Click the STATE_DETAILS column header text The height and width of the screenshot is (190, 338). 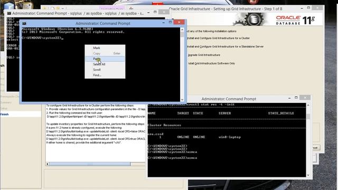pyautogui.click(x=281, y=113)
